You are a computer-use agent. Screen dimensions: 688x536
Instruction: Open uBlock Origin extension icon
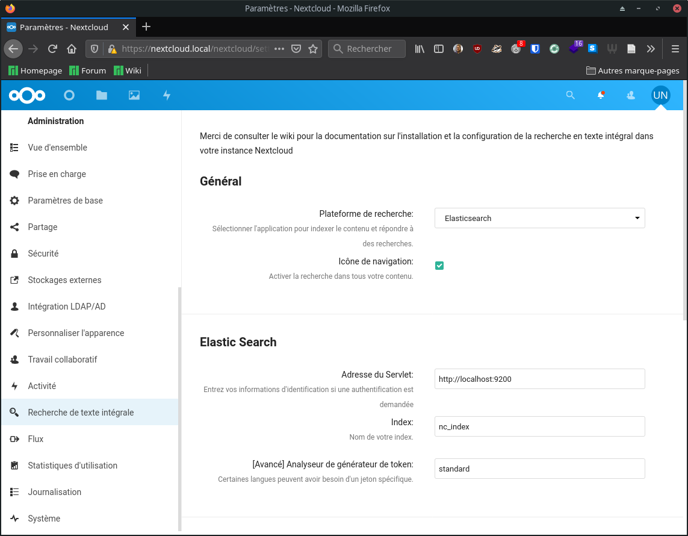click(x=477, y=49)
